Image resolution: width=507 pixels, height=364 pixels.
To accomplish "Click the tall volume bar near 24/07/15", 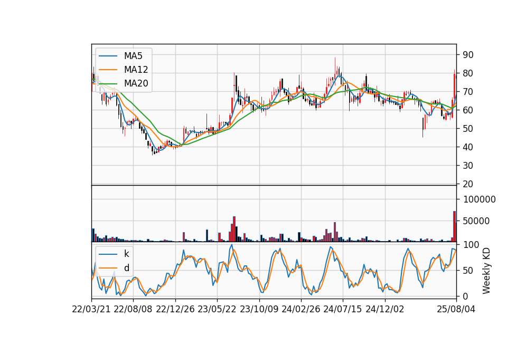I will [335, 232].
